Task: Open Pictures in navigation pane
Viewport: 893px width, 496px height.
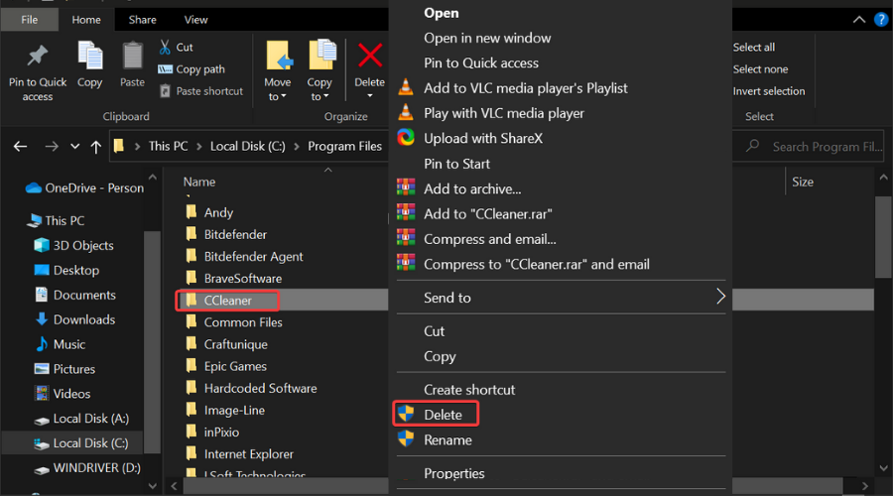Action: [x=64, y=369]
